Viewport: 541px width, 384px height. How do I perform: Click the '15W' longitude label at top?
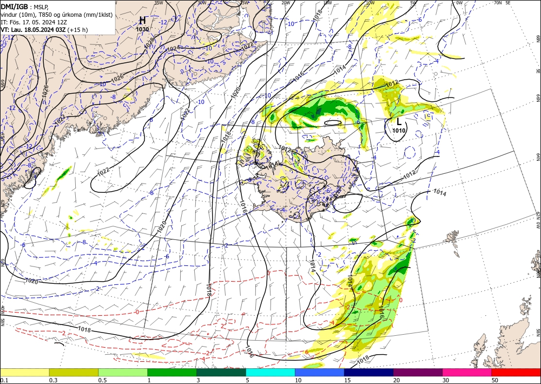coord(328,3)
